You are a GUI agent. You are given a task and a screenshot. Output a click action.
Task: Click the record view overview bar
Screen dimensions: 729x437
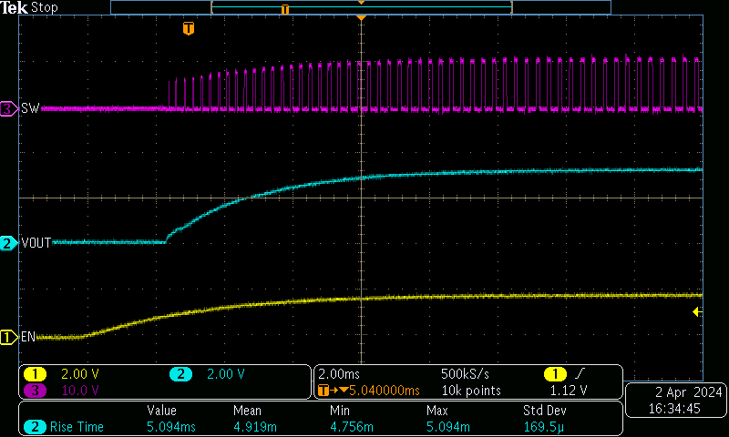click(361, 7)
